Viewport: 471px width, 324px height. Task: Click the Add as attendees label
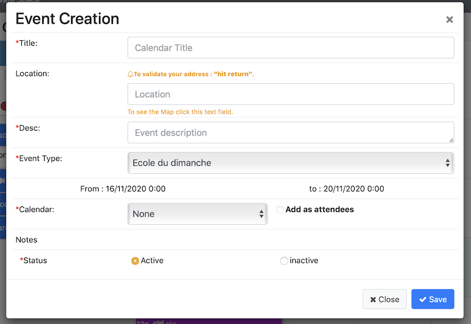coord(320,209)
